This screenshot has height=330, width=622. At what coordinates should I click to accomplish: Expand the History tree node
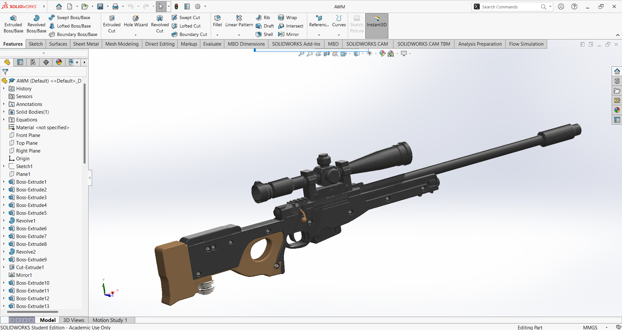click(4, 88)
